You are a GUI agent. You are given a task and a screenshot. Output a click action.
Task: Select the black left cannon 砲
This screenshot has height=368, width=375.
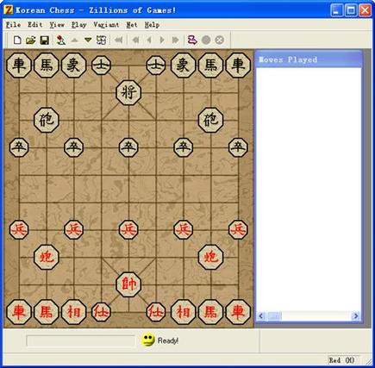click(x=47, y=120)
